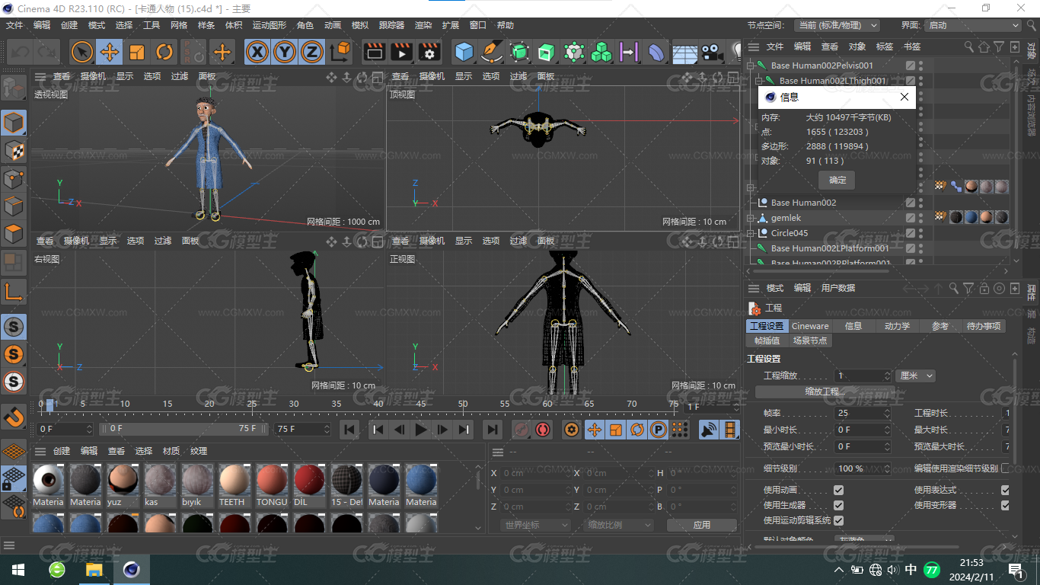The height and width of the screenshot is (585, 1040).
Task: Open the 厘米 unit dropdown
Action: pos(916,376)
